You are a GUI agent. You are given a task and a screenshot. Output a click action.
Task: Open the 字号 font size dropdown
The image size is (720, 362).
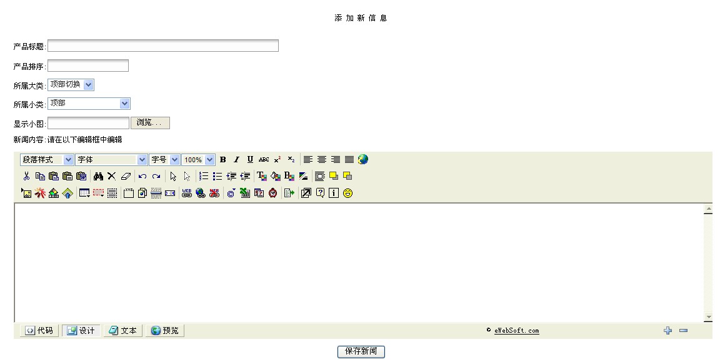(164, 160)
